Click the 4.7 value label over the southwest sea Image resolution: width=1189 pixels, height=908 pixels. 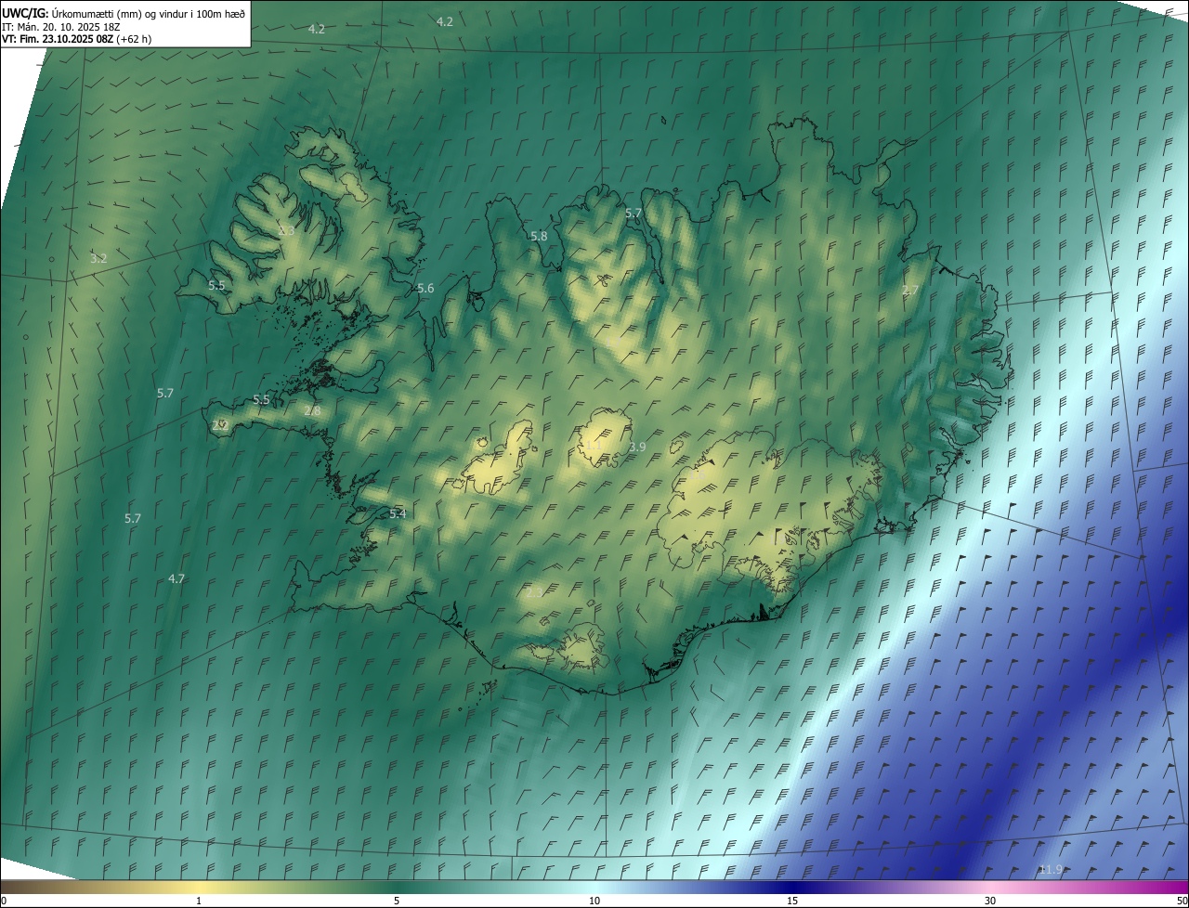coord(176,579)
